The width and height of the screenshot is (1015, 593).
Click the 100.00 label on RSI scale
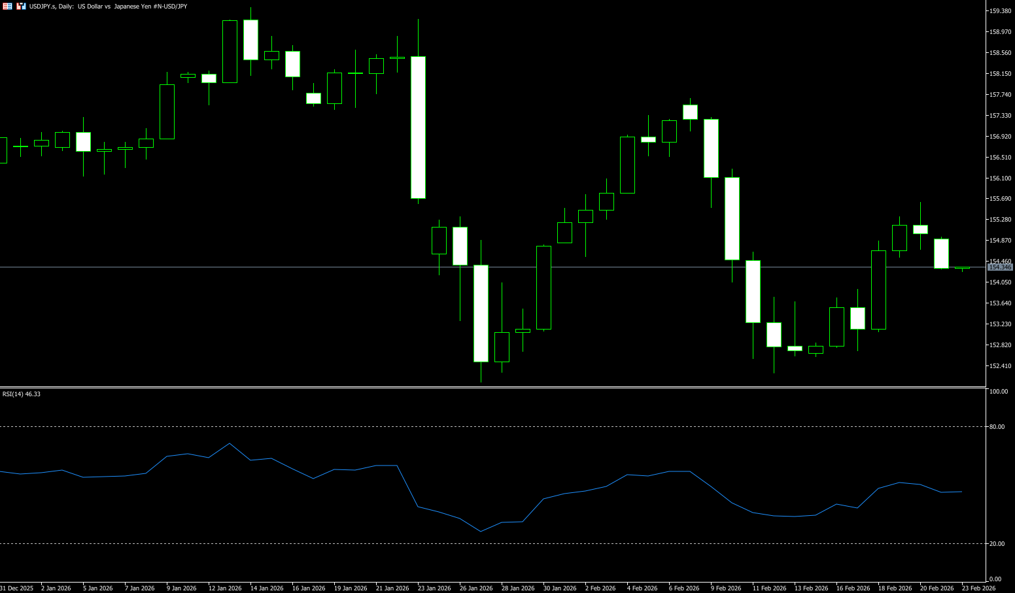[x=999, y=392]
